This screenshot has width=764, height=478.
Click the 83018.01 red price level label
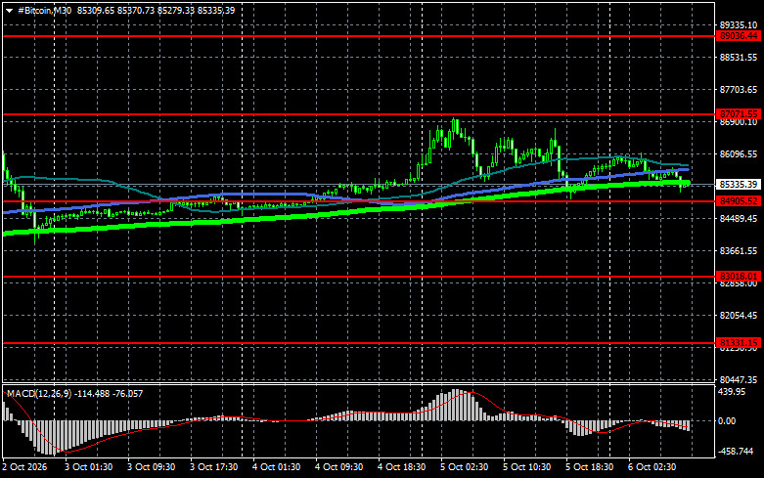coord(739,277)
